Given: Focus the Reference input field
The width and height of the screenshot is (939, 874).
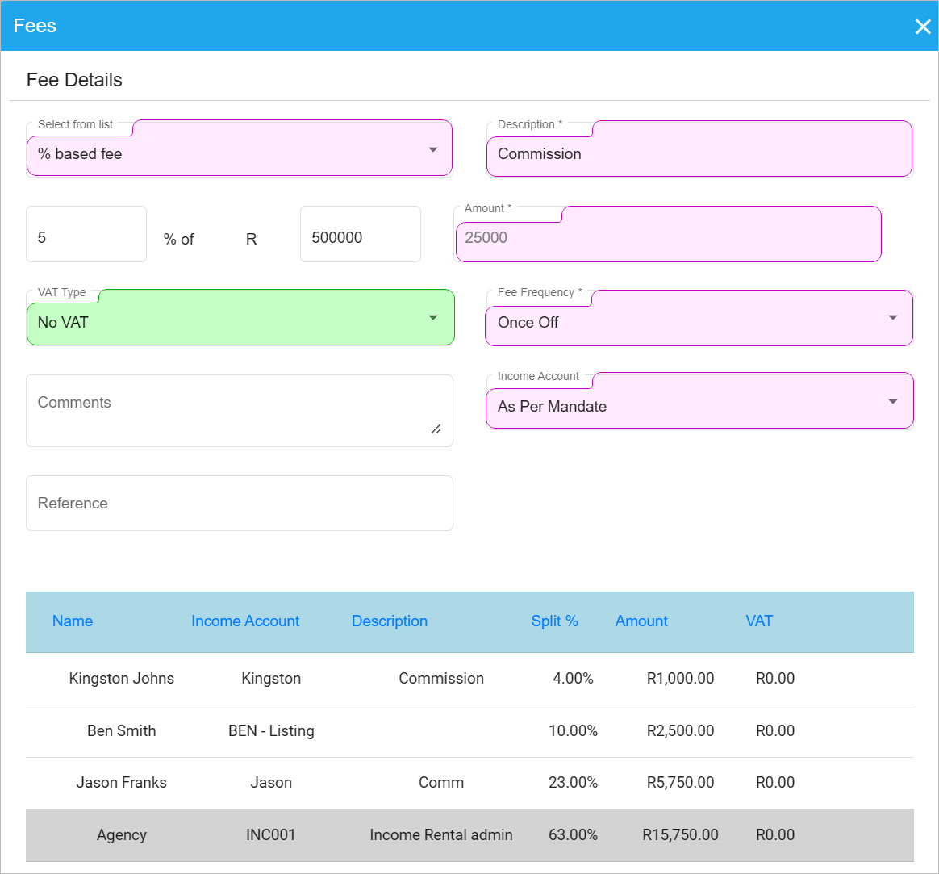Looking at the screenshot, I should pos(239,503).
